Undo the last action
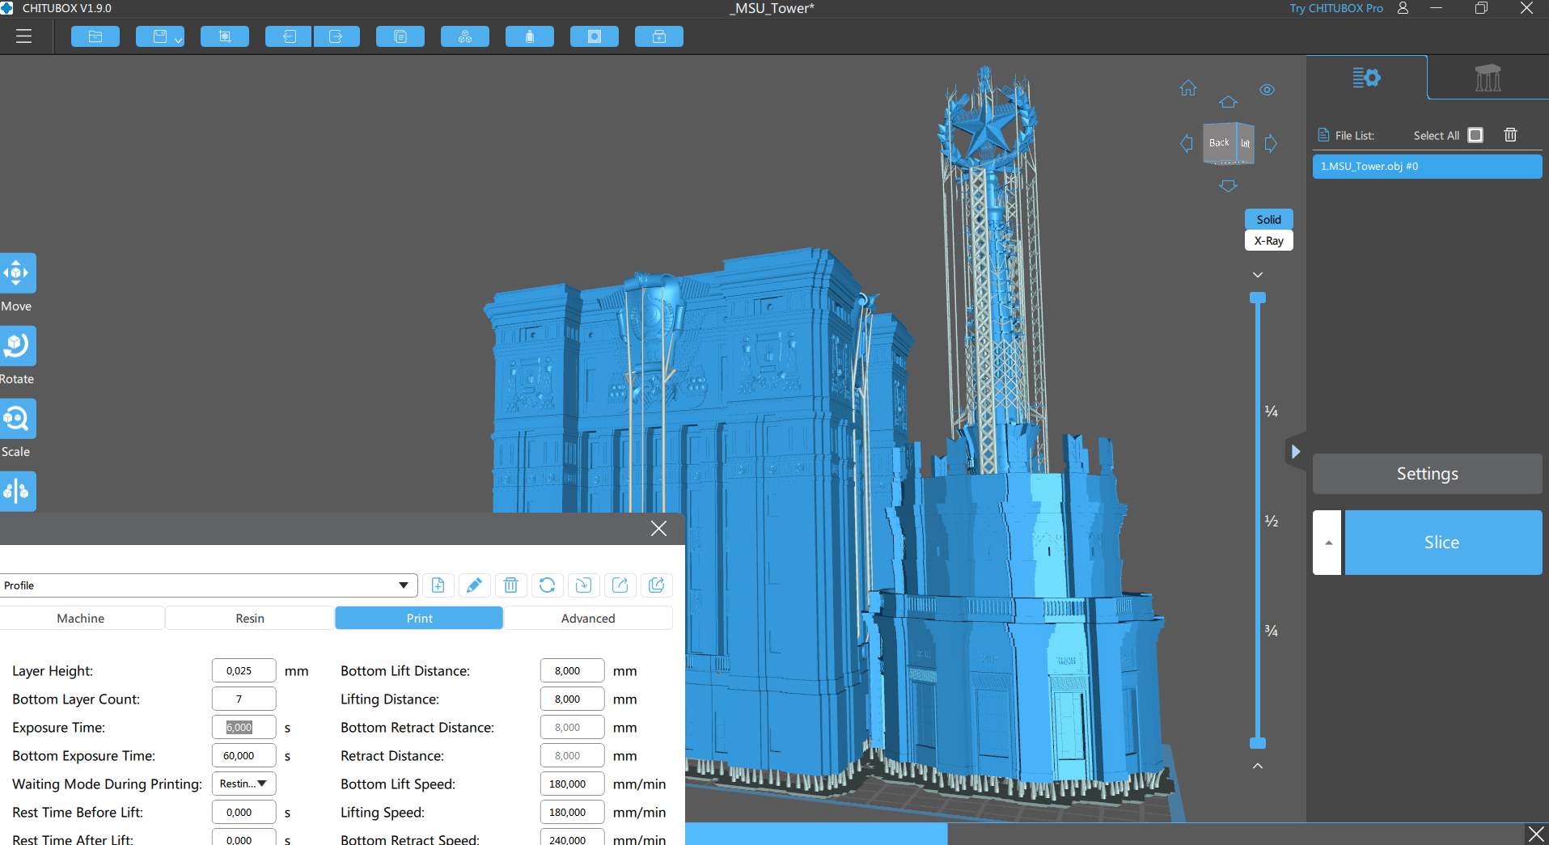This screenshot has height=845, width=1549. click(x=287, y=36)
